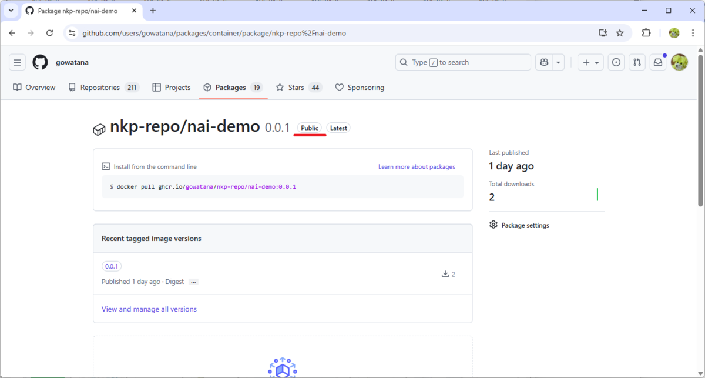This screenshot has width=705, height=378.
Task: Switch to the Overview tab
Action: [x=34, y=88]
